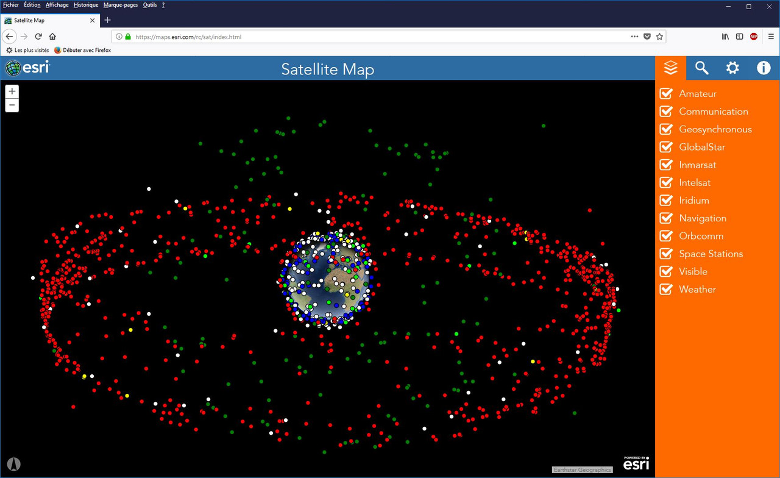The height and width of the screenshot is (478, 780).
Task: Hide the Navigation satellites layer
Action: [x=667, y=218]
